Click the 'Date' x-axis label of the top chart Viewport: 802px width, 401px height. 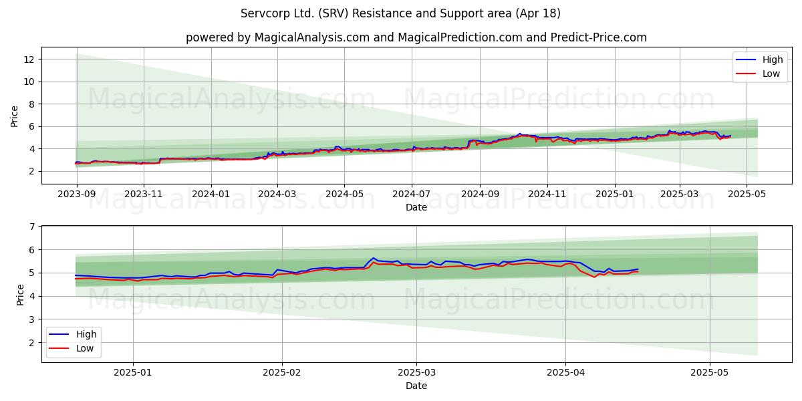(x=416, y=208)
